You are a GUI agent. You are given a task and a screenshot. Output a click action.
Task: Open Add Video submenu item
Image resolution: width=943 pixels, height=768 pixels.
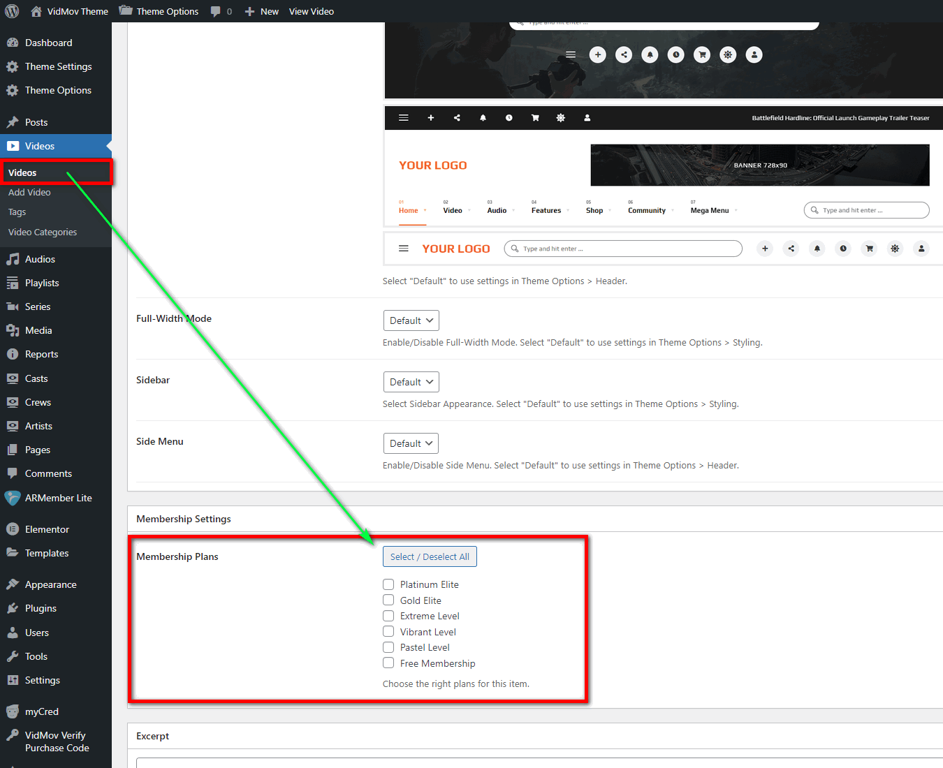point(29,192)
